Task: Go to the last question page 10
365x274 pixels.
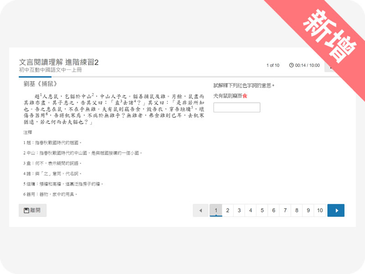Action: click(x=320, y=211)
